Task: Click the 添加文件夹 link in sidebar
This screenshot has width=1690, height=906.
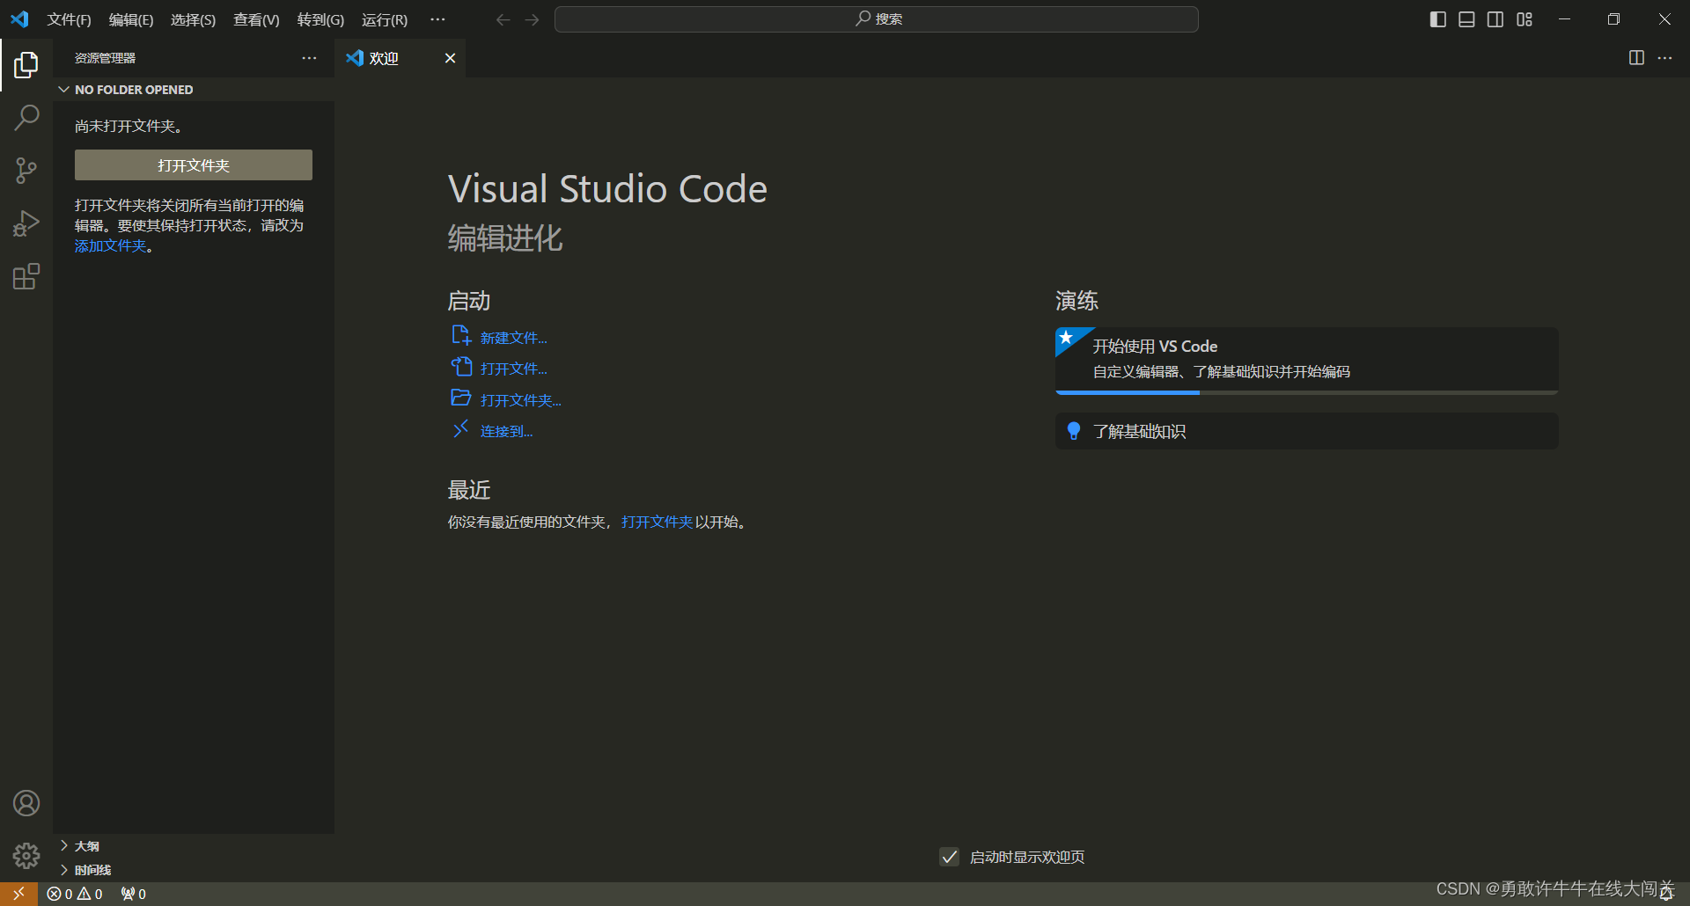Action: [x=111, y=246]
